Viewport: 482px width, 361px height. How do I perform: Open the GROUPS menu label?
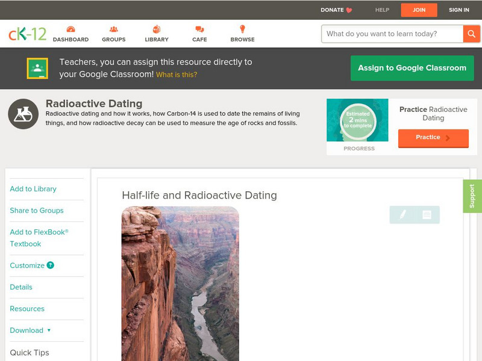114,40
